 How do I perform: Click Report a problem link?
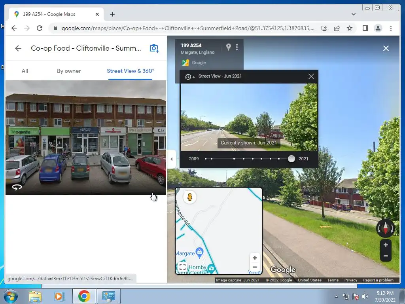pyautogui.click(x=378, y=280)
